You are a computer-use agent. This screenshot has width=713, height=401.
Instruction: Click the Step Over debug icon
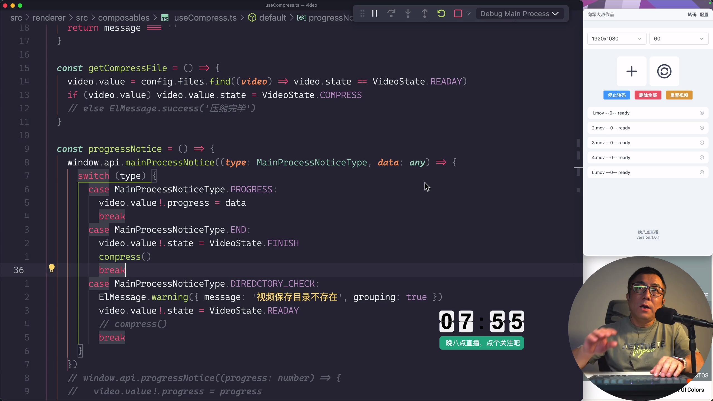pyautogui.click(x=391, y=13)
